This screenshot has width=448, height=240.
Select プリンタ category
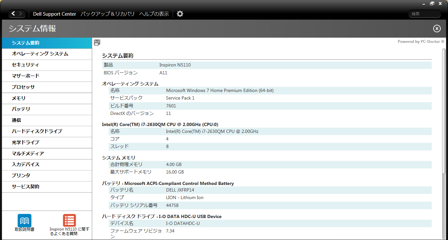(47, 175)
